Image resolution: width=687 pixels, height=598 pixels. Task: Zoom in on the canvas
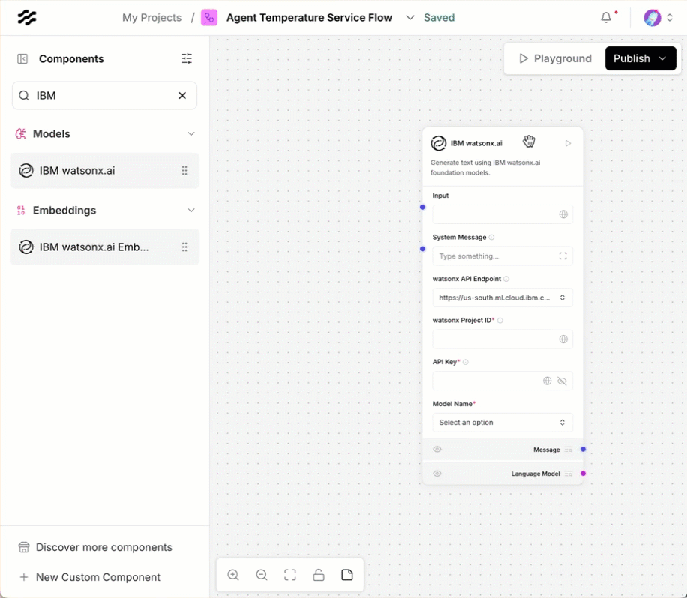tap(233, 575)
